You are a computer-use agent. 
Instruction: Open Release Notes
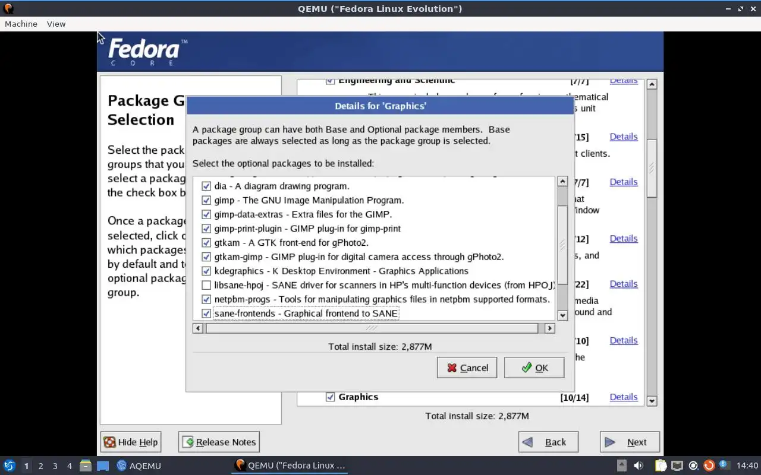tap(219, 442)
